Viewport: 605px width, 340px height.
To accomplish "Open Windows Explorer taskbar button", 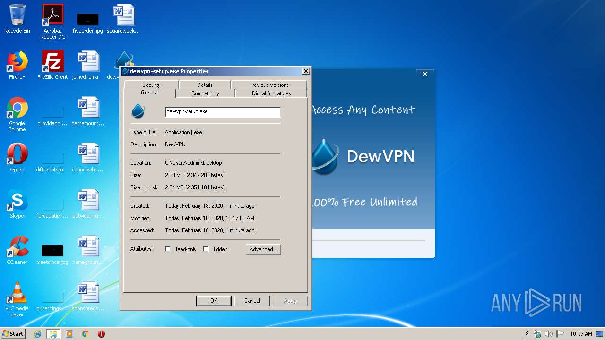I will (53, 334).
